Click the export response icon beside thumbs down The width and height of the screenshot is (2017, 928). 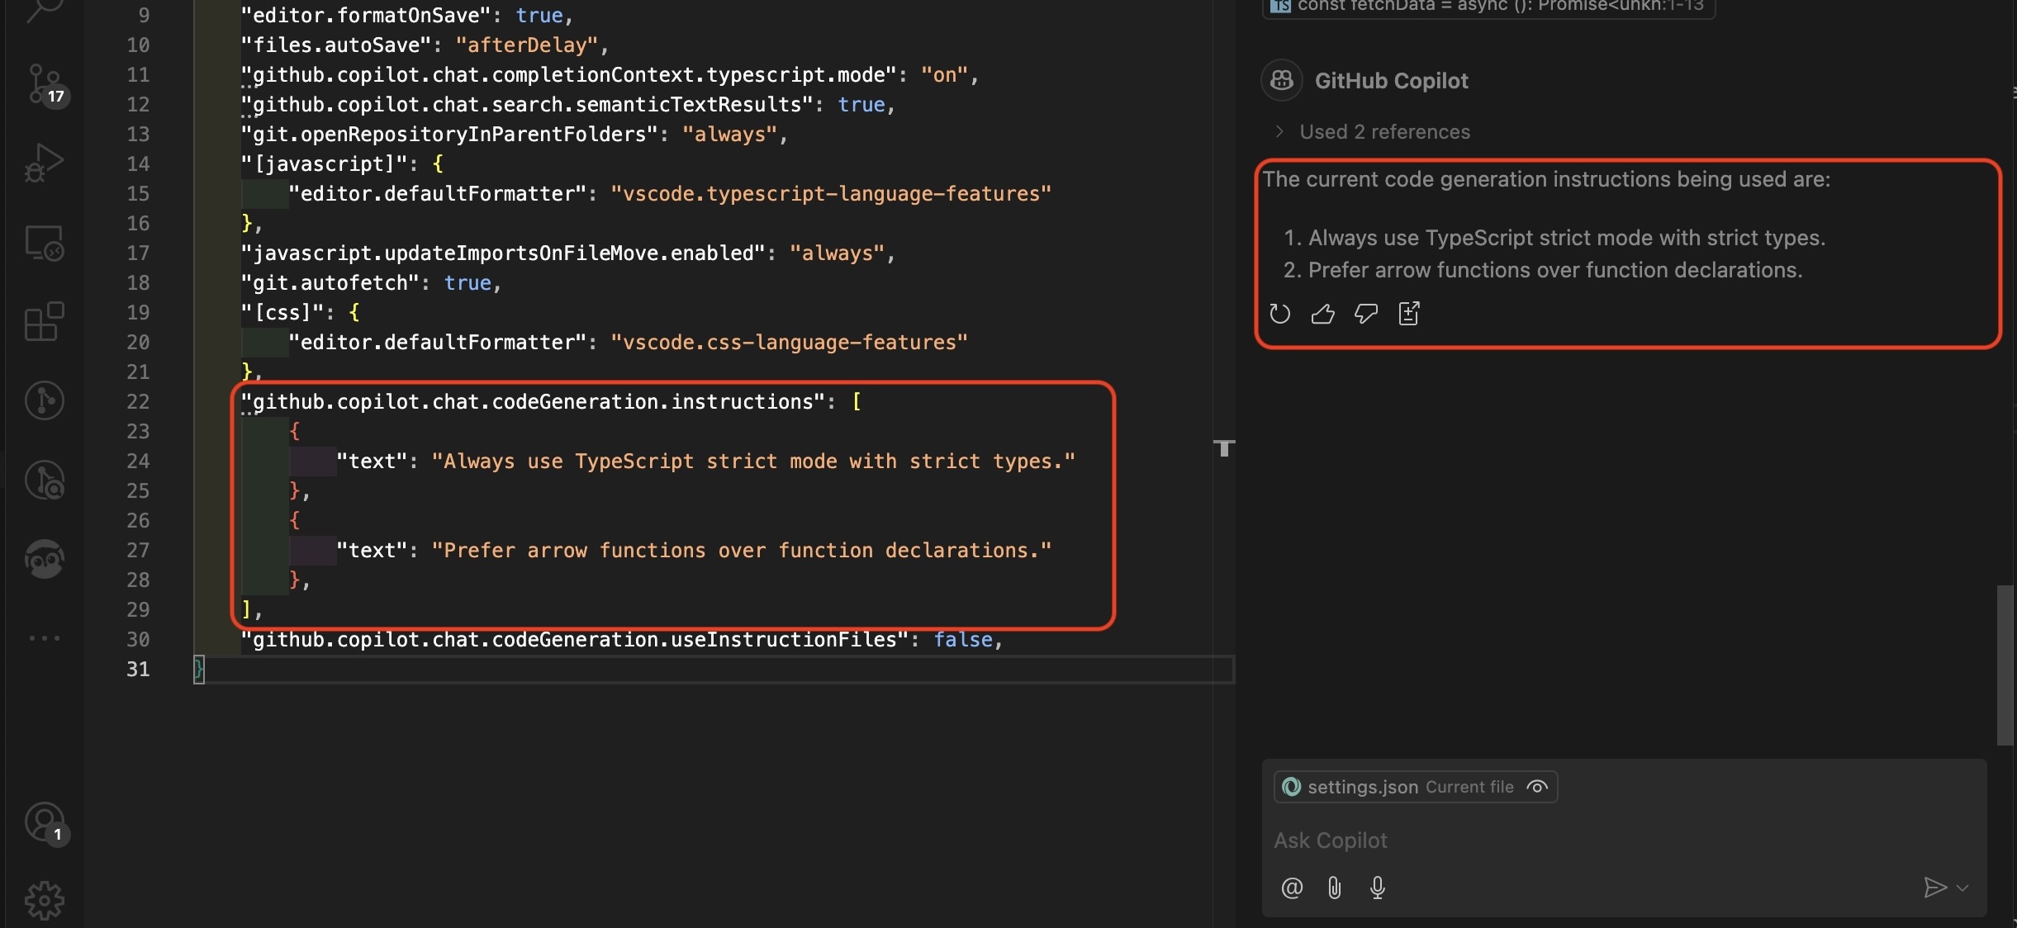pyautogui.click(x=1408, y=314)
